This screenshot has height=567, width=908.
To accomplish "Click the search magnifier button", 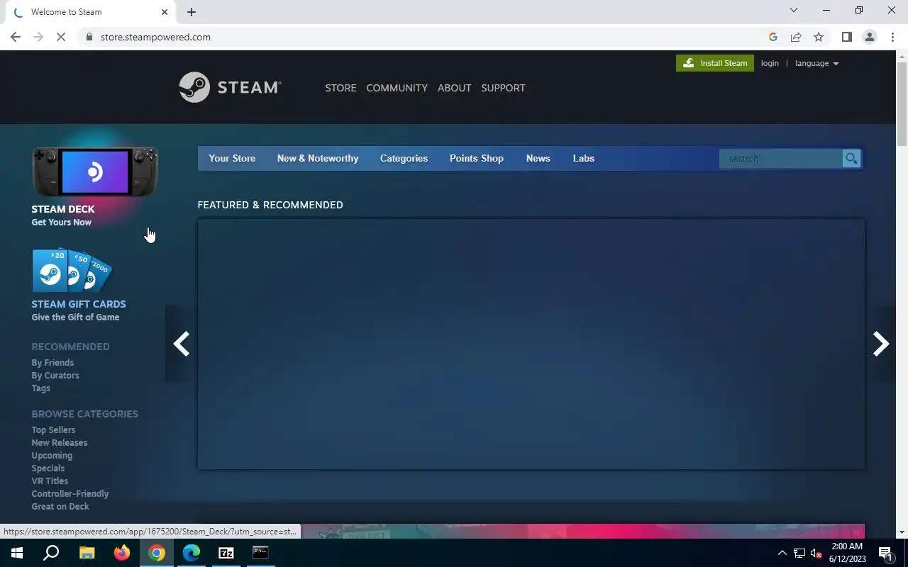I will [851, 159].
